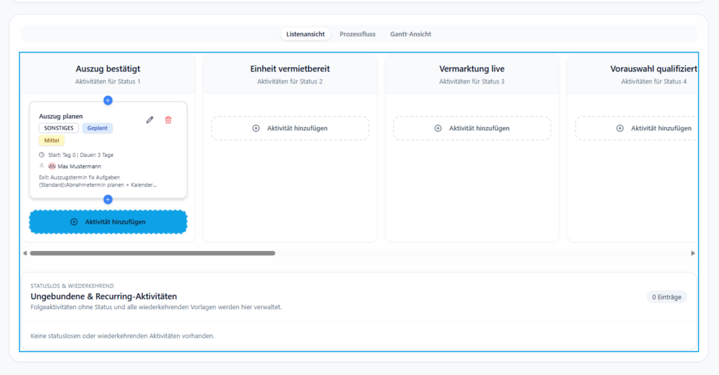Click the SONSTIGES tag on the card

pos(58,128)
